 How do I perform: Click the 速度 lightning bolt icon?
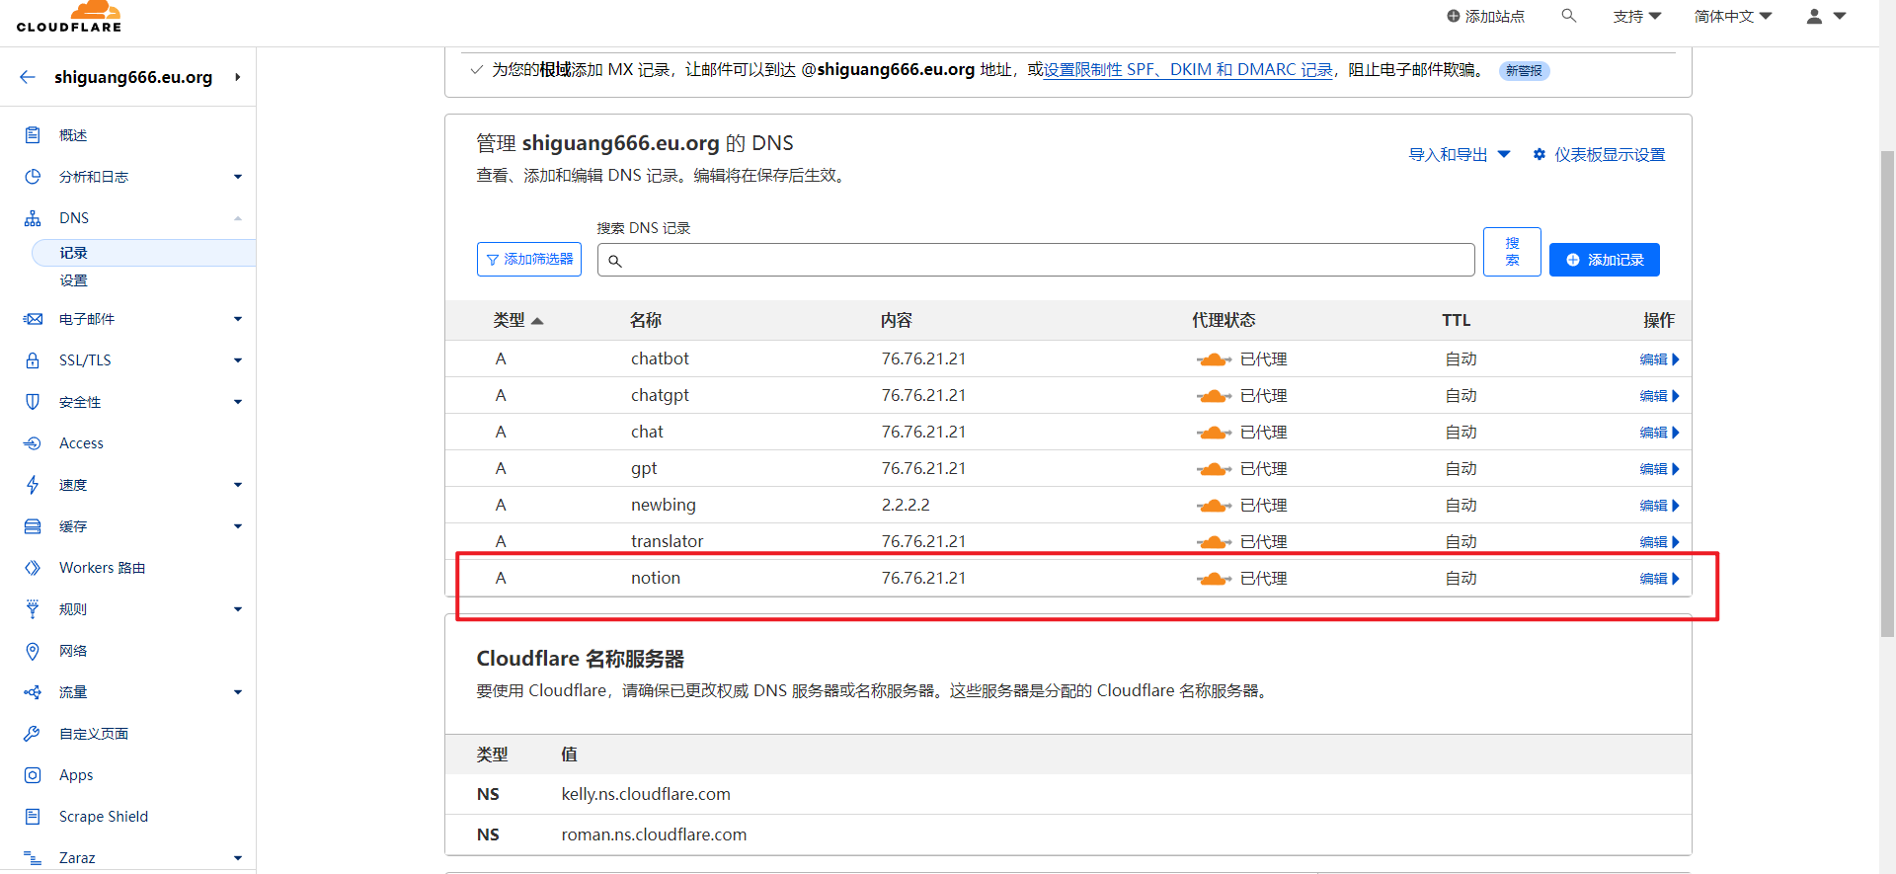[x=33, y=485]
